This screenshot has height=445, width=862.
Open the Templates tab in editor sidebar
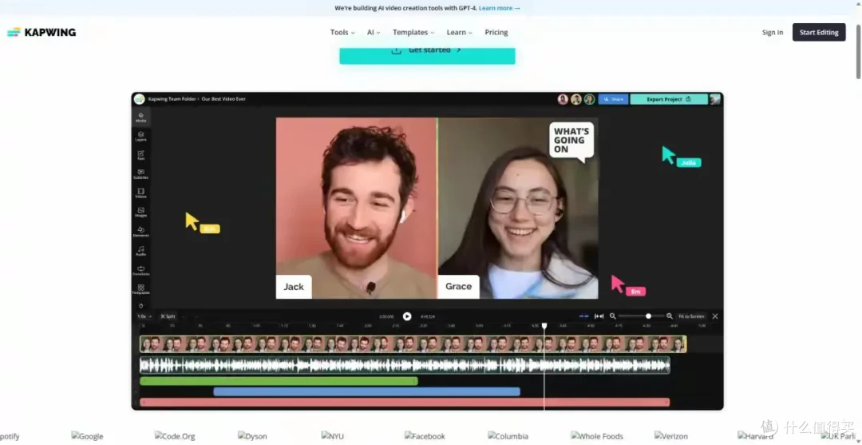pos(140,289)
